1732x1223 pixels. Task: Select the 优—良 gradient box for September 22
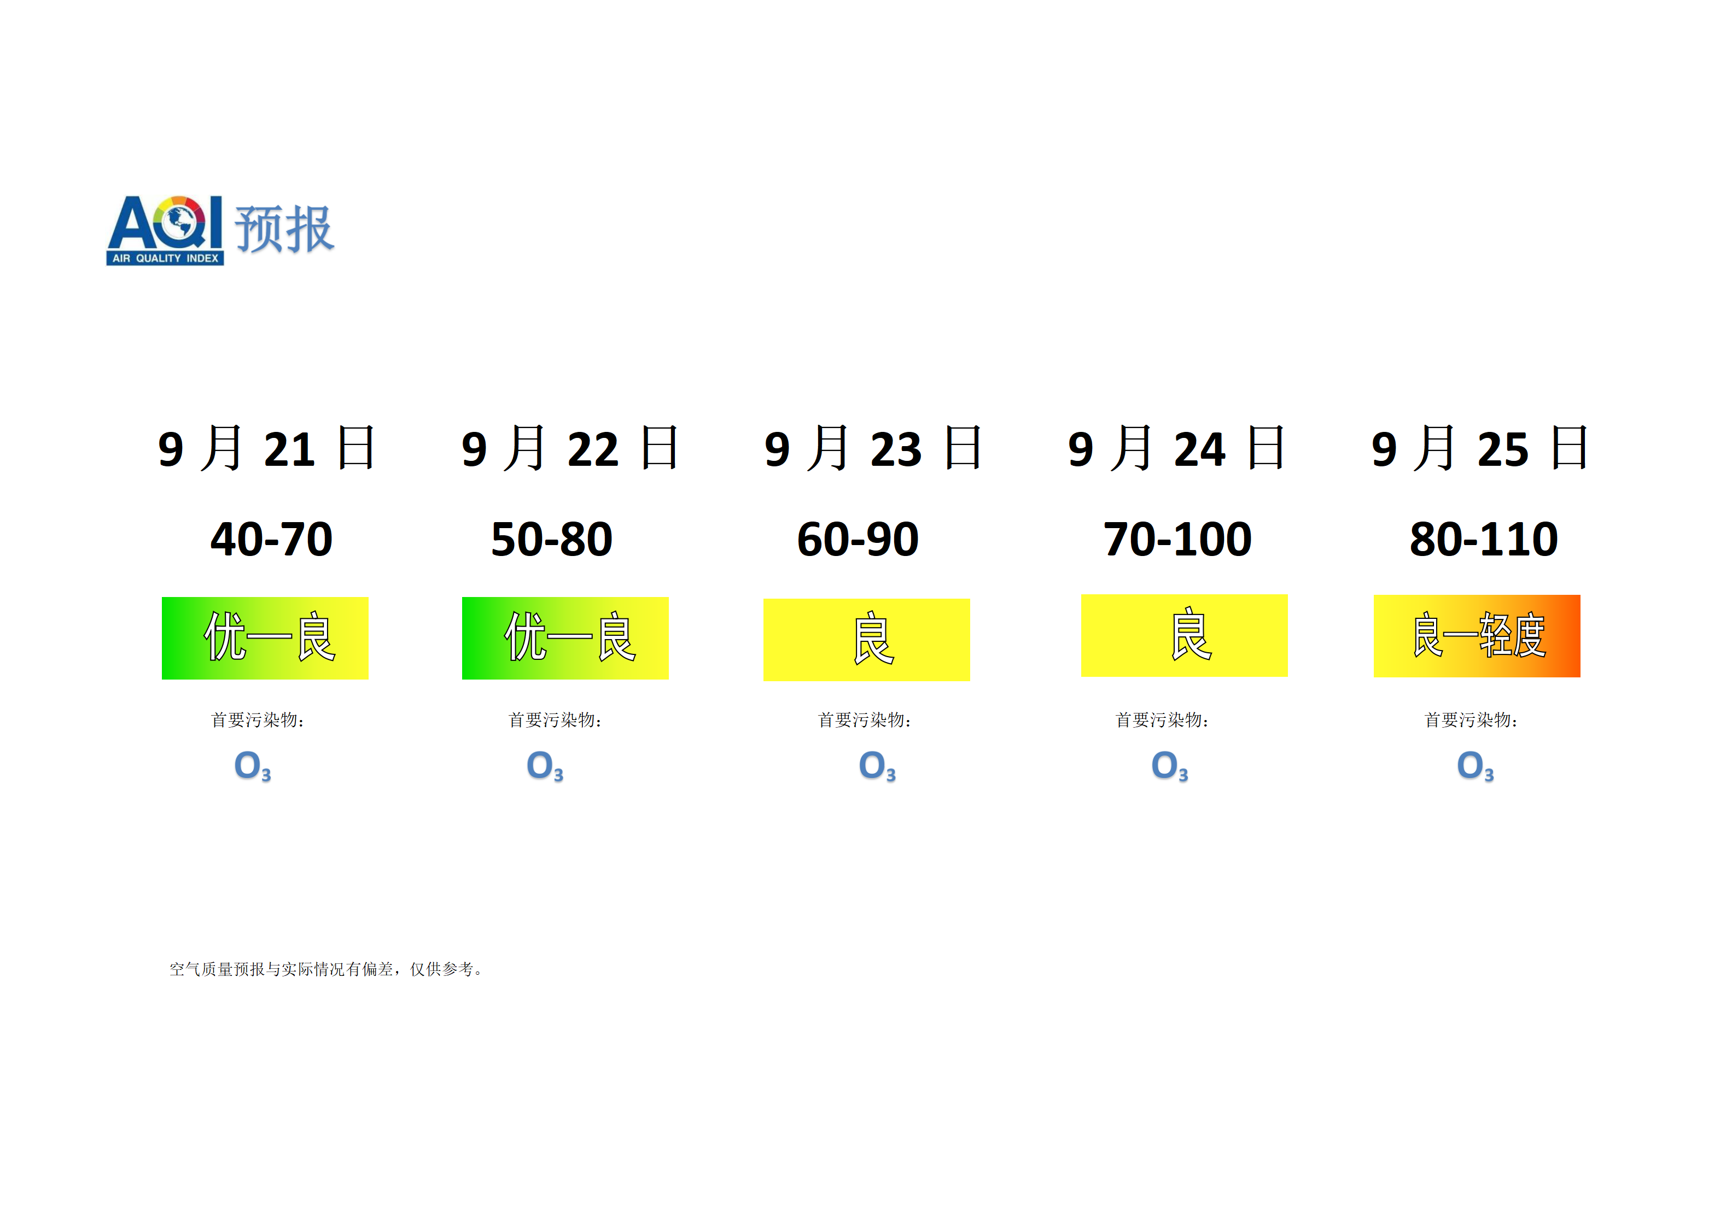(565, 638)
